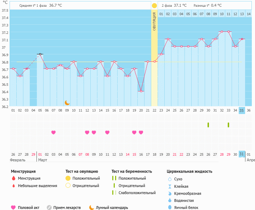Click the heart icon on cycle day 20
Viewport: 255px width, 210px height.
click(x=141, y=132)
